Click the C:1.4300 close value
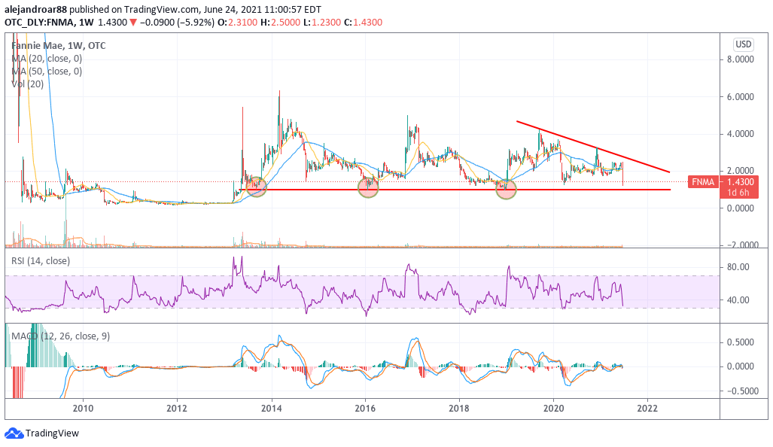773x447 pixels. point(364,22)
